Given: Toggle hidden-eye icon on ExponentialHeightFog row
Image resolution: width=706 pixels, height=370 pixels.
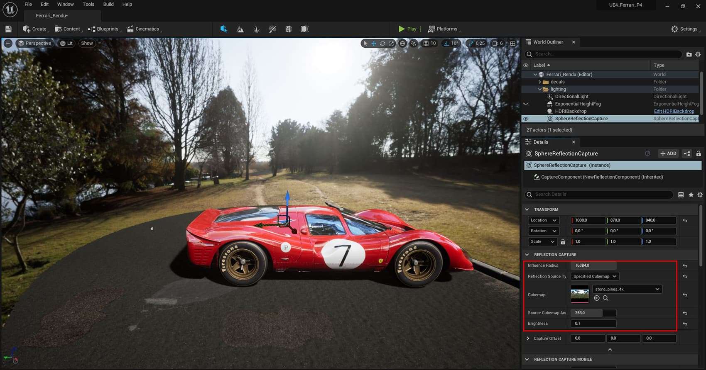Looking at the screenshot, I should (526, 104).
